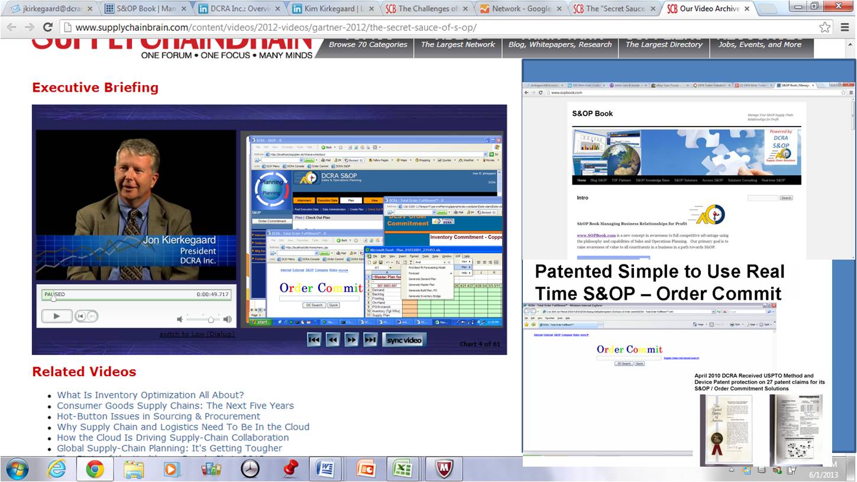This screenshot has height=482, width=857.
Task: Open the Chrome hamburger menu
Action: coord(844,27)
